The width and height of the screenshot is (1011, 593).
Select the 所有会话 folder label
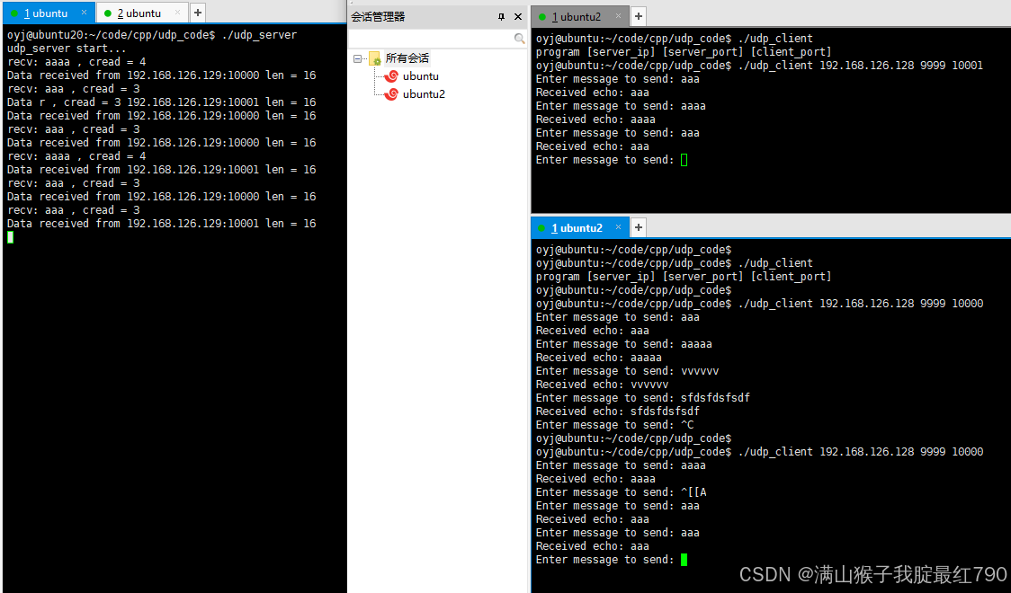tap(407, 58)
